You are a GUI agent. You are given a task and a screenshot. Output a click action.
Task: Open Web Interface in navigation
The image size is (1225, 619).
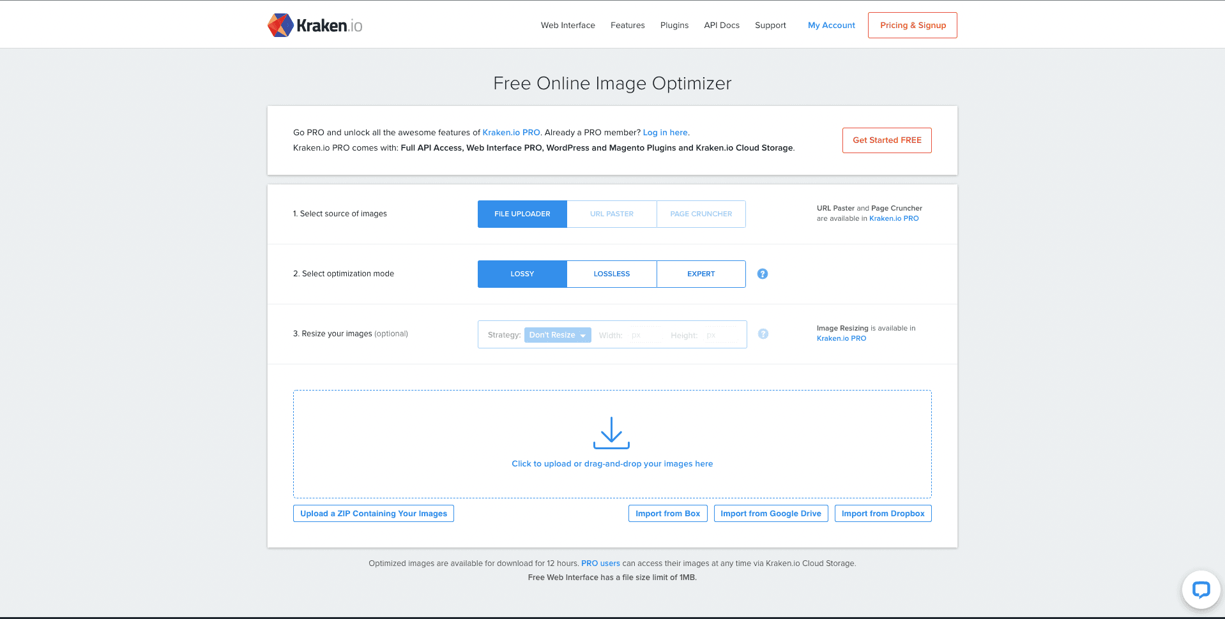click(568, 26)
